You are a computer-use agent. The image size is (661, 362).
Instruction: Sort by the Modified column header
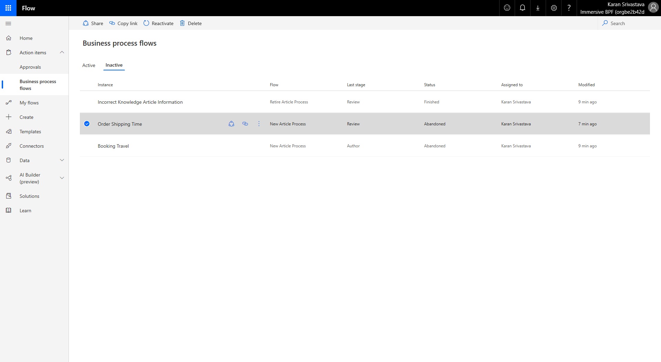coord(587,85)
